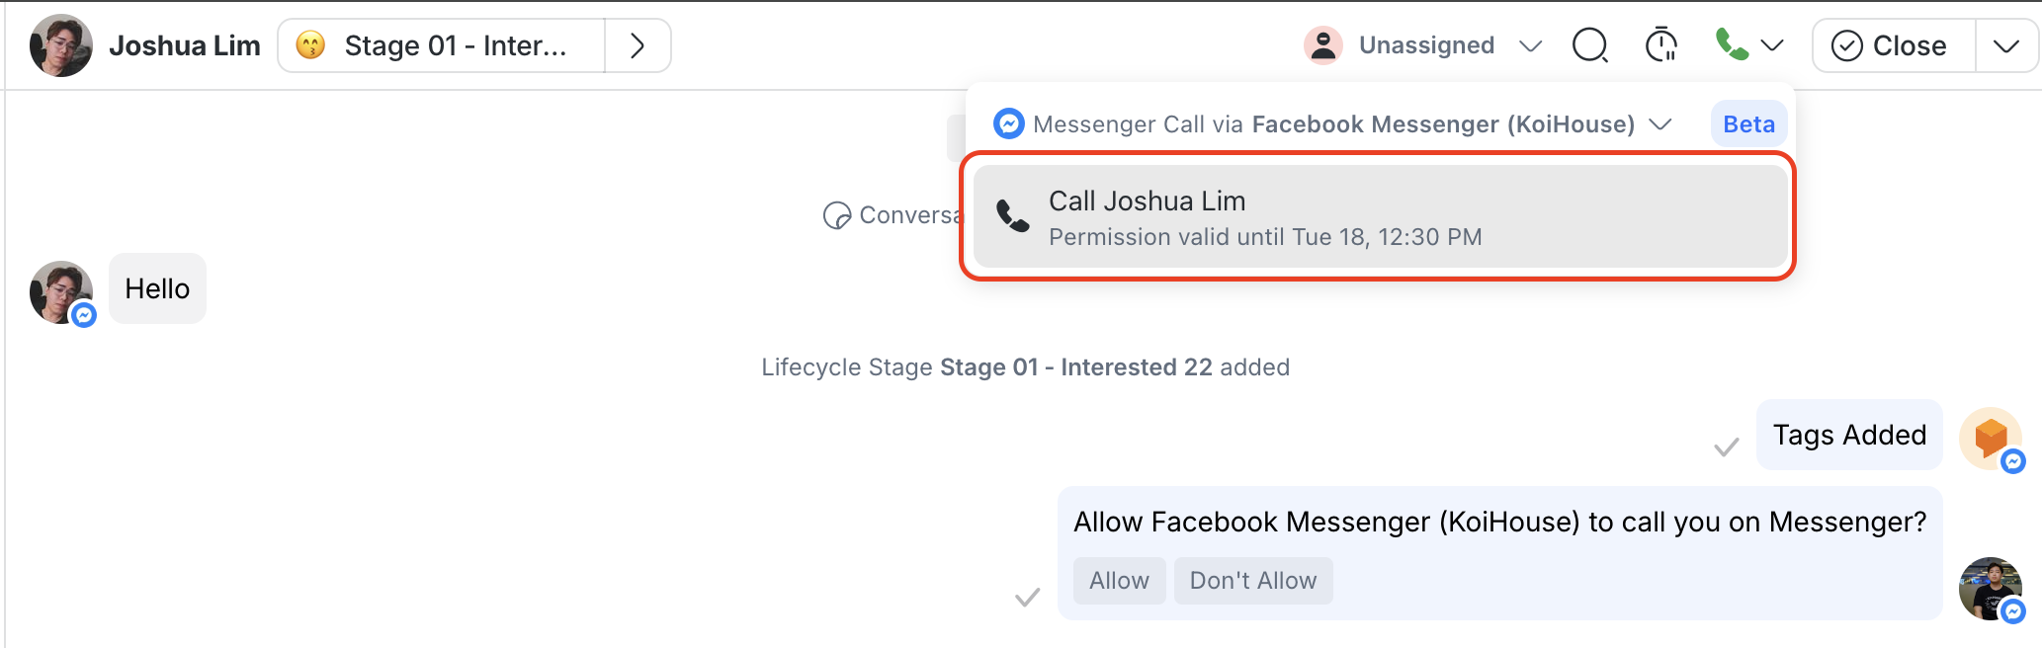The height and width of the screenshot is (648, 2042).
Task: Click the phone icon beside Call Joshua Lim
Action: click(1013, 215)
